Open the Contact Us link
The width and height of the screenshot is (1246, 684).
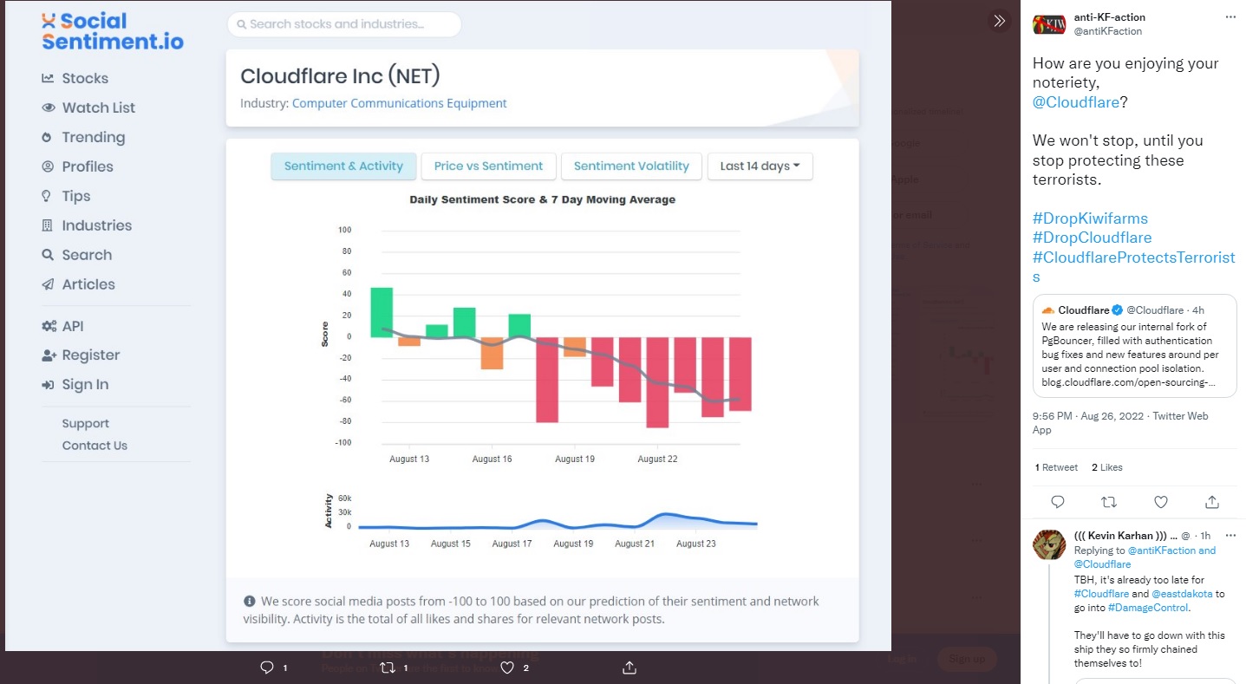click(x=95, y=446)
